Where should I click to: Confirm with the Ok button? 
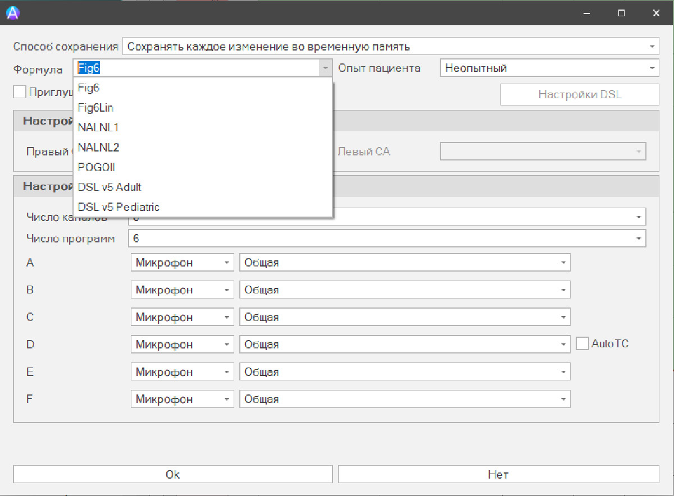173,474
